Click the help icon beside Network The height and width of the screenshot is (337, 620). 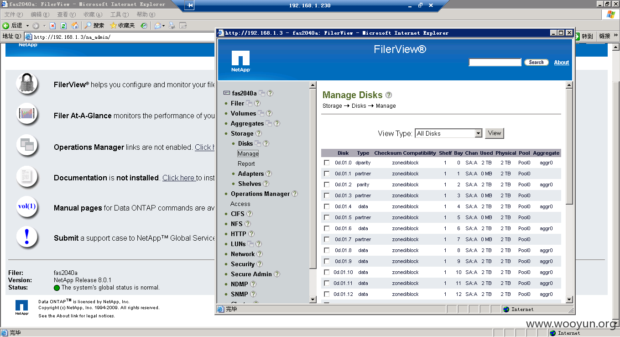coord(260,254)
